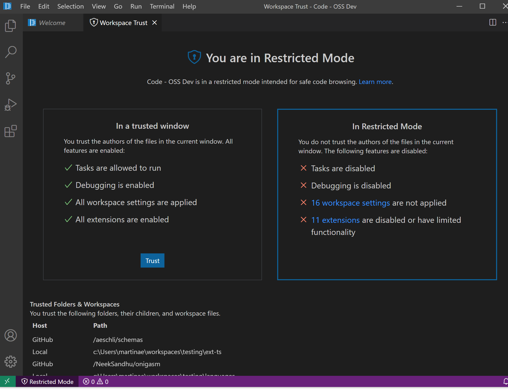This screenshot has height=392, width=508.
Task: Open the Terminal menu
Action: (x=162, y=6)
